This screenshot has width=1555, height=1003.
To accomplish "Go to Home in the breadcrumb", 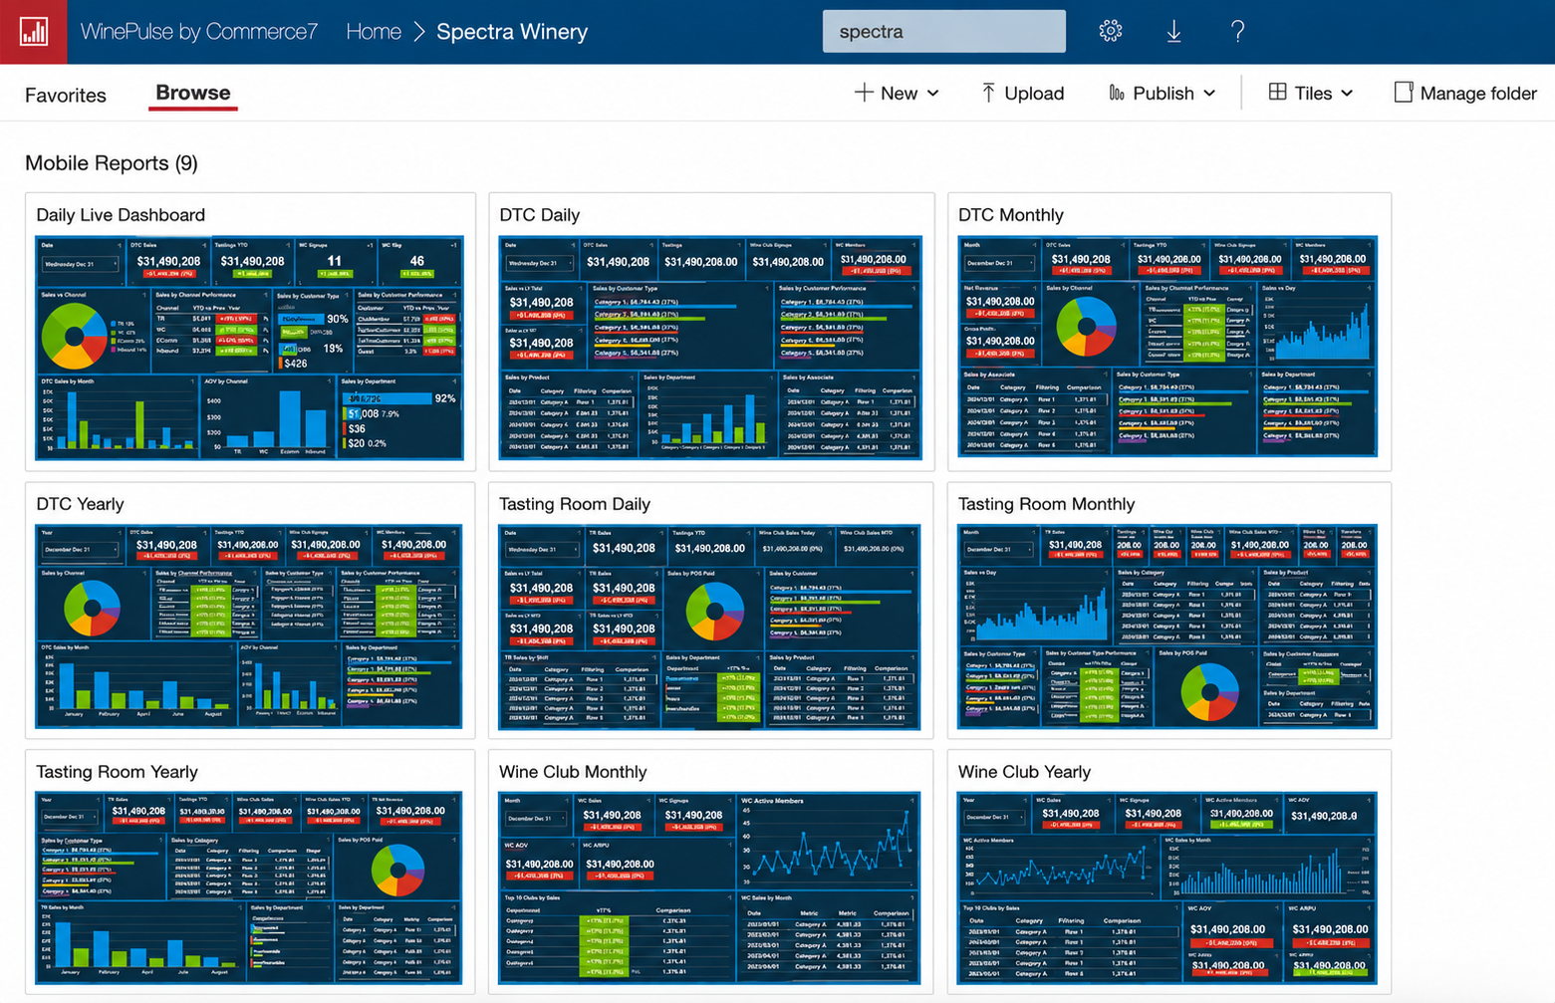I will pyautogui.click(x=374, y=31).
